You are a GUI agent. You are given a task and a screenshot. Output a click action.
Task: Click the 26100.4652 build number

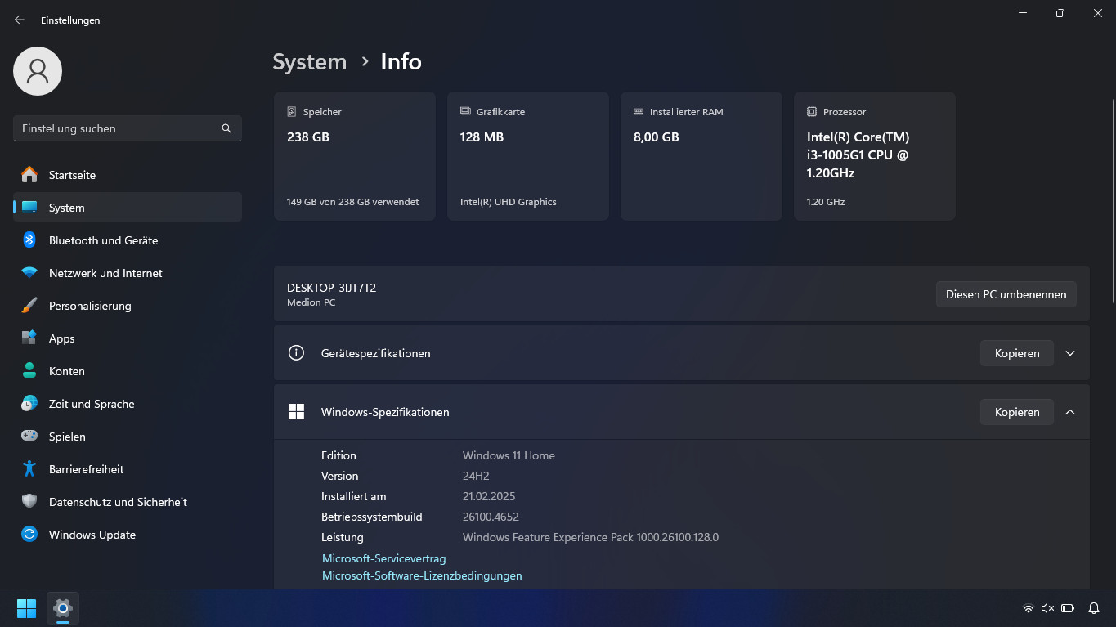(491, 517)
